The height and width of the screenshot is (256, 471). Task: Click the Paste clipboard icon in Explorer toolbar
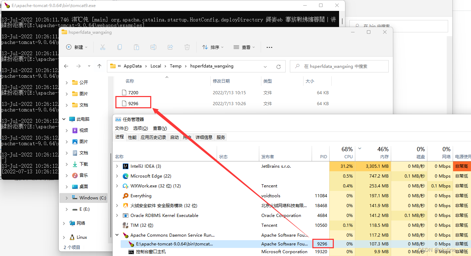click(x=136, y=47)
